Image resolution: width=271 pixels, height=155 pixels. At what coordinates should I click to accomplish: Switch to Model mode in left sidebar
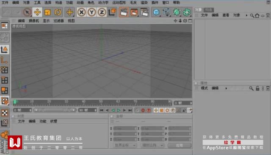point(5,50)
